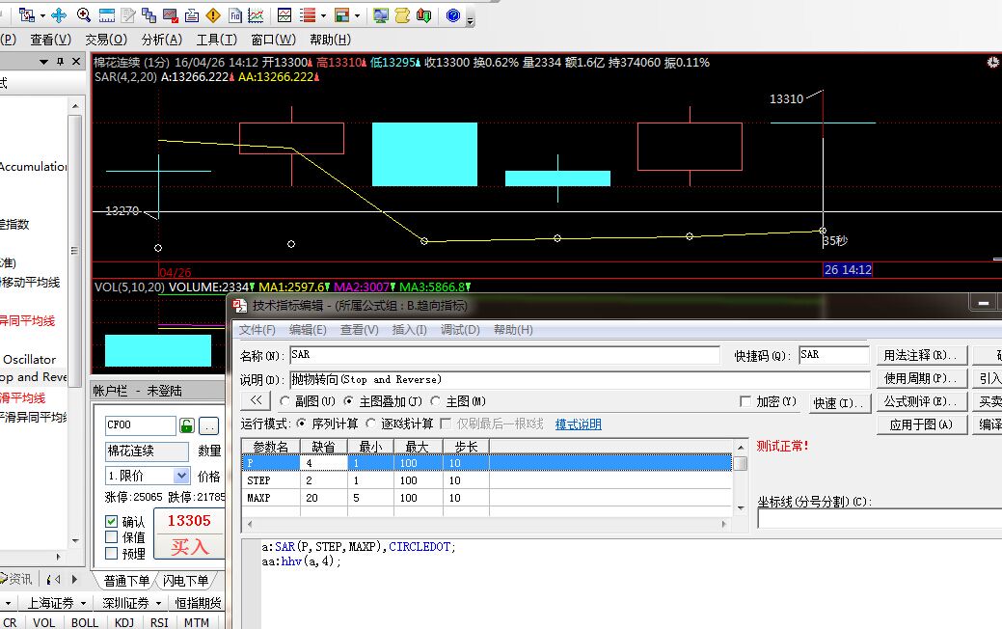The height and width of the screenshot is (629, 1002).
Task: Check the 加密(Y) encryption checkbox
Action: 745,401
